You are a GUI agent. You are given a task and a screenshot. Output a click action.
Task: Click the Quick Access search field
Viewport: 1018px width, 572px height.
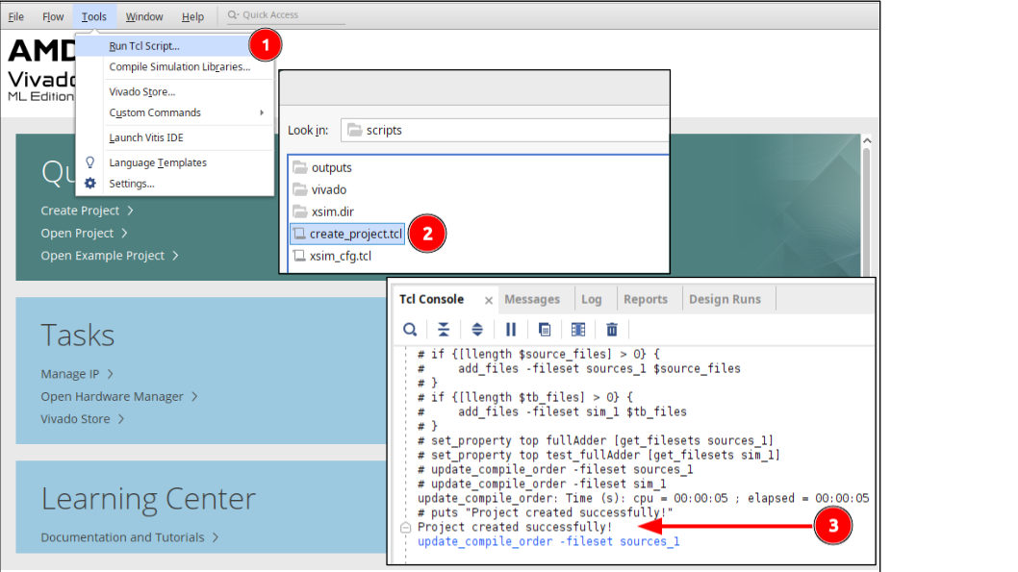pos(286,15)
